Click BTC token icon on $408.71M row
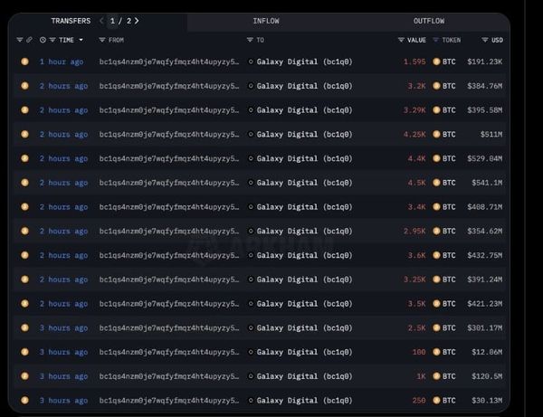The width and height of the screenshot is (543, 417). (x=437, y=207)
